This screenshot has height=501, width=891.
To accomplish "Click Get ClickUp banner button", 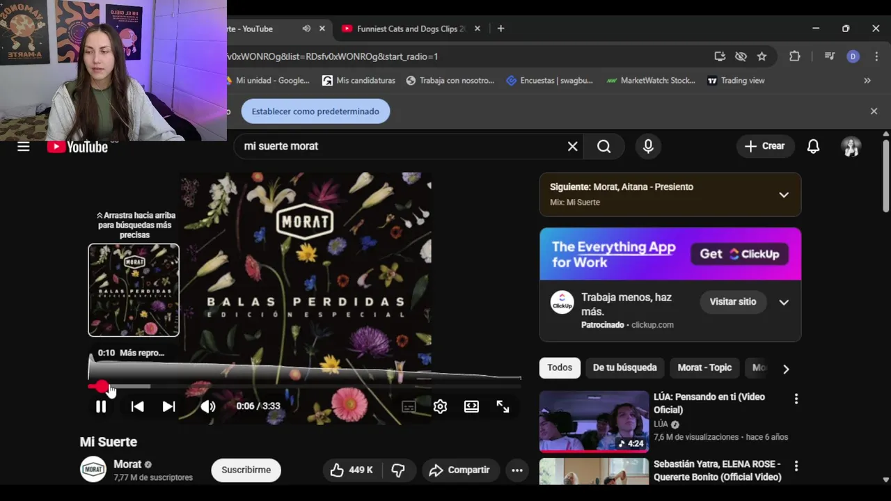I will (x=739, y=254).
